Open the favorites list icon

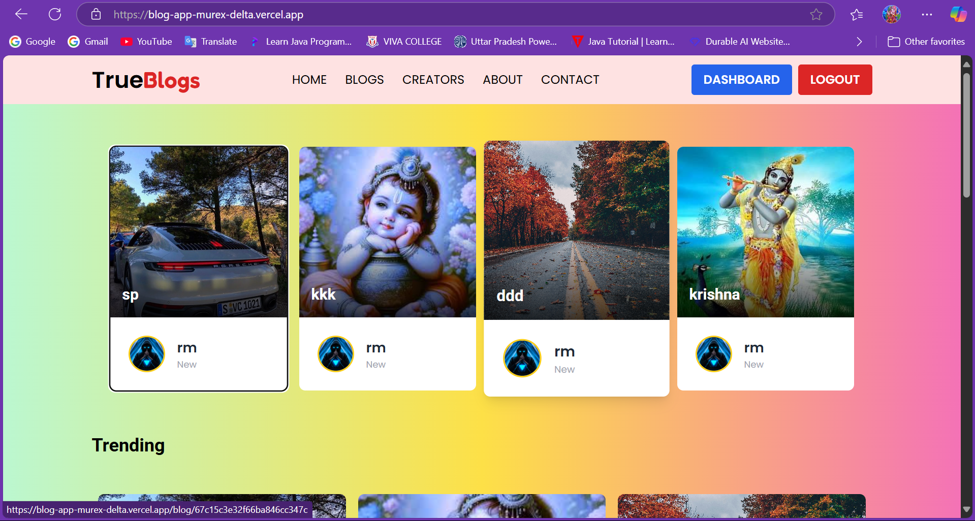coord(857,15)
